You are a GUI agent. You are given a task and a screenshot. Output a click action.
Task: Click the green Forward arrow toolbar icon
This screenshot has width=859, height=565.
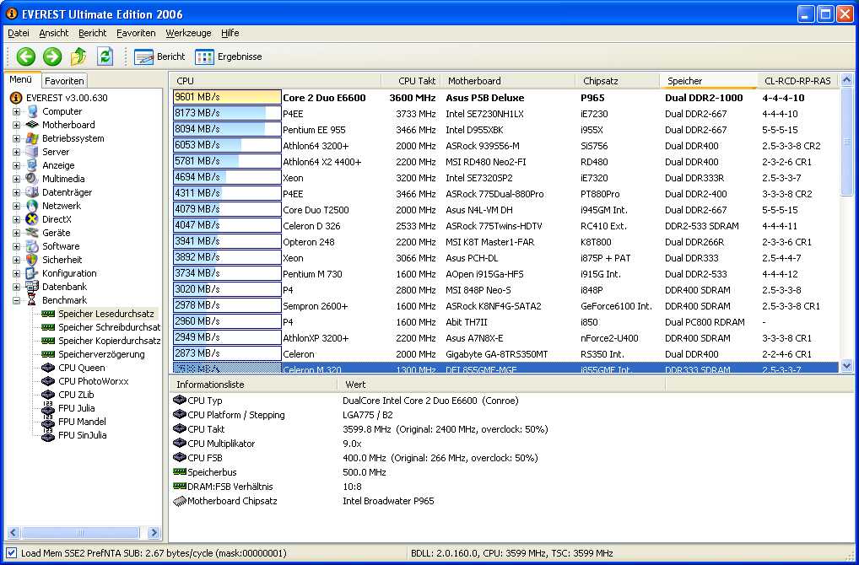click(x=52, y=56)
